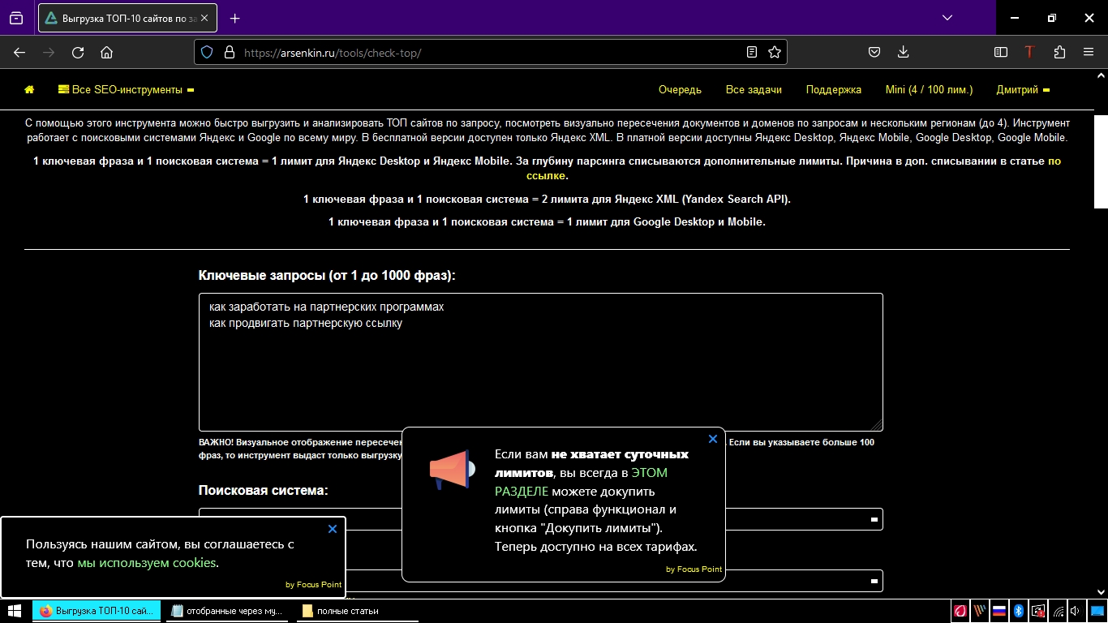Expand the Дмитрий account menu

(1023, 90)
